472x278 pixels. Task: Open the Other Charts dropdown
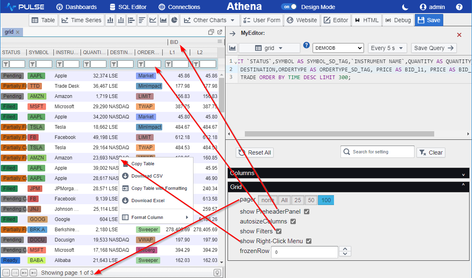click(210, 20)
